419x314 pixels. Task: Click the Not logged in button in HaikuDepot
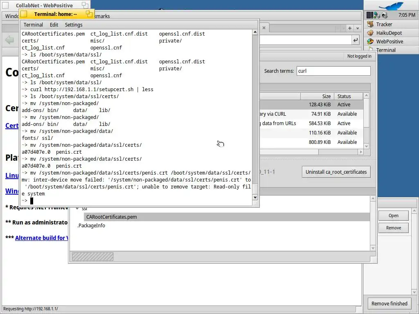(359, 56)
